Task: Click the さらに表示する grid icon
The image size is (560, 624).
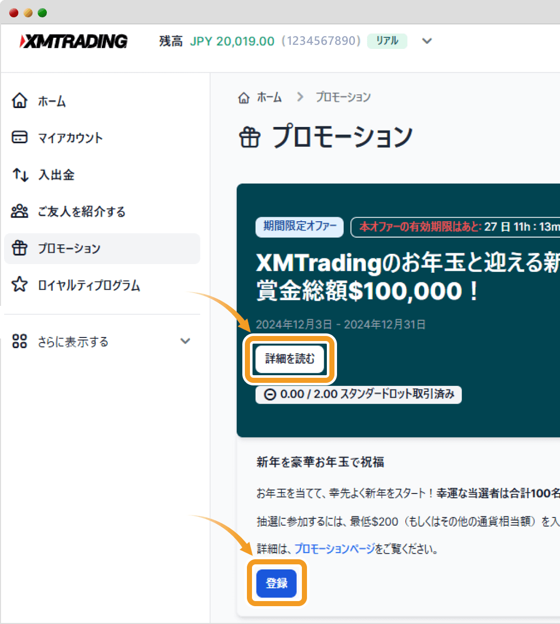Action: coord(19,341)
